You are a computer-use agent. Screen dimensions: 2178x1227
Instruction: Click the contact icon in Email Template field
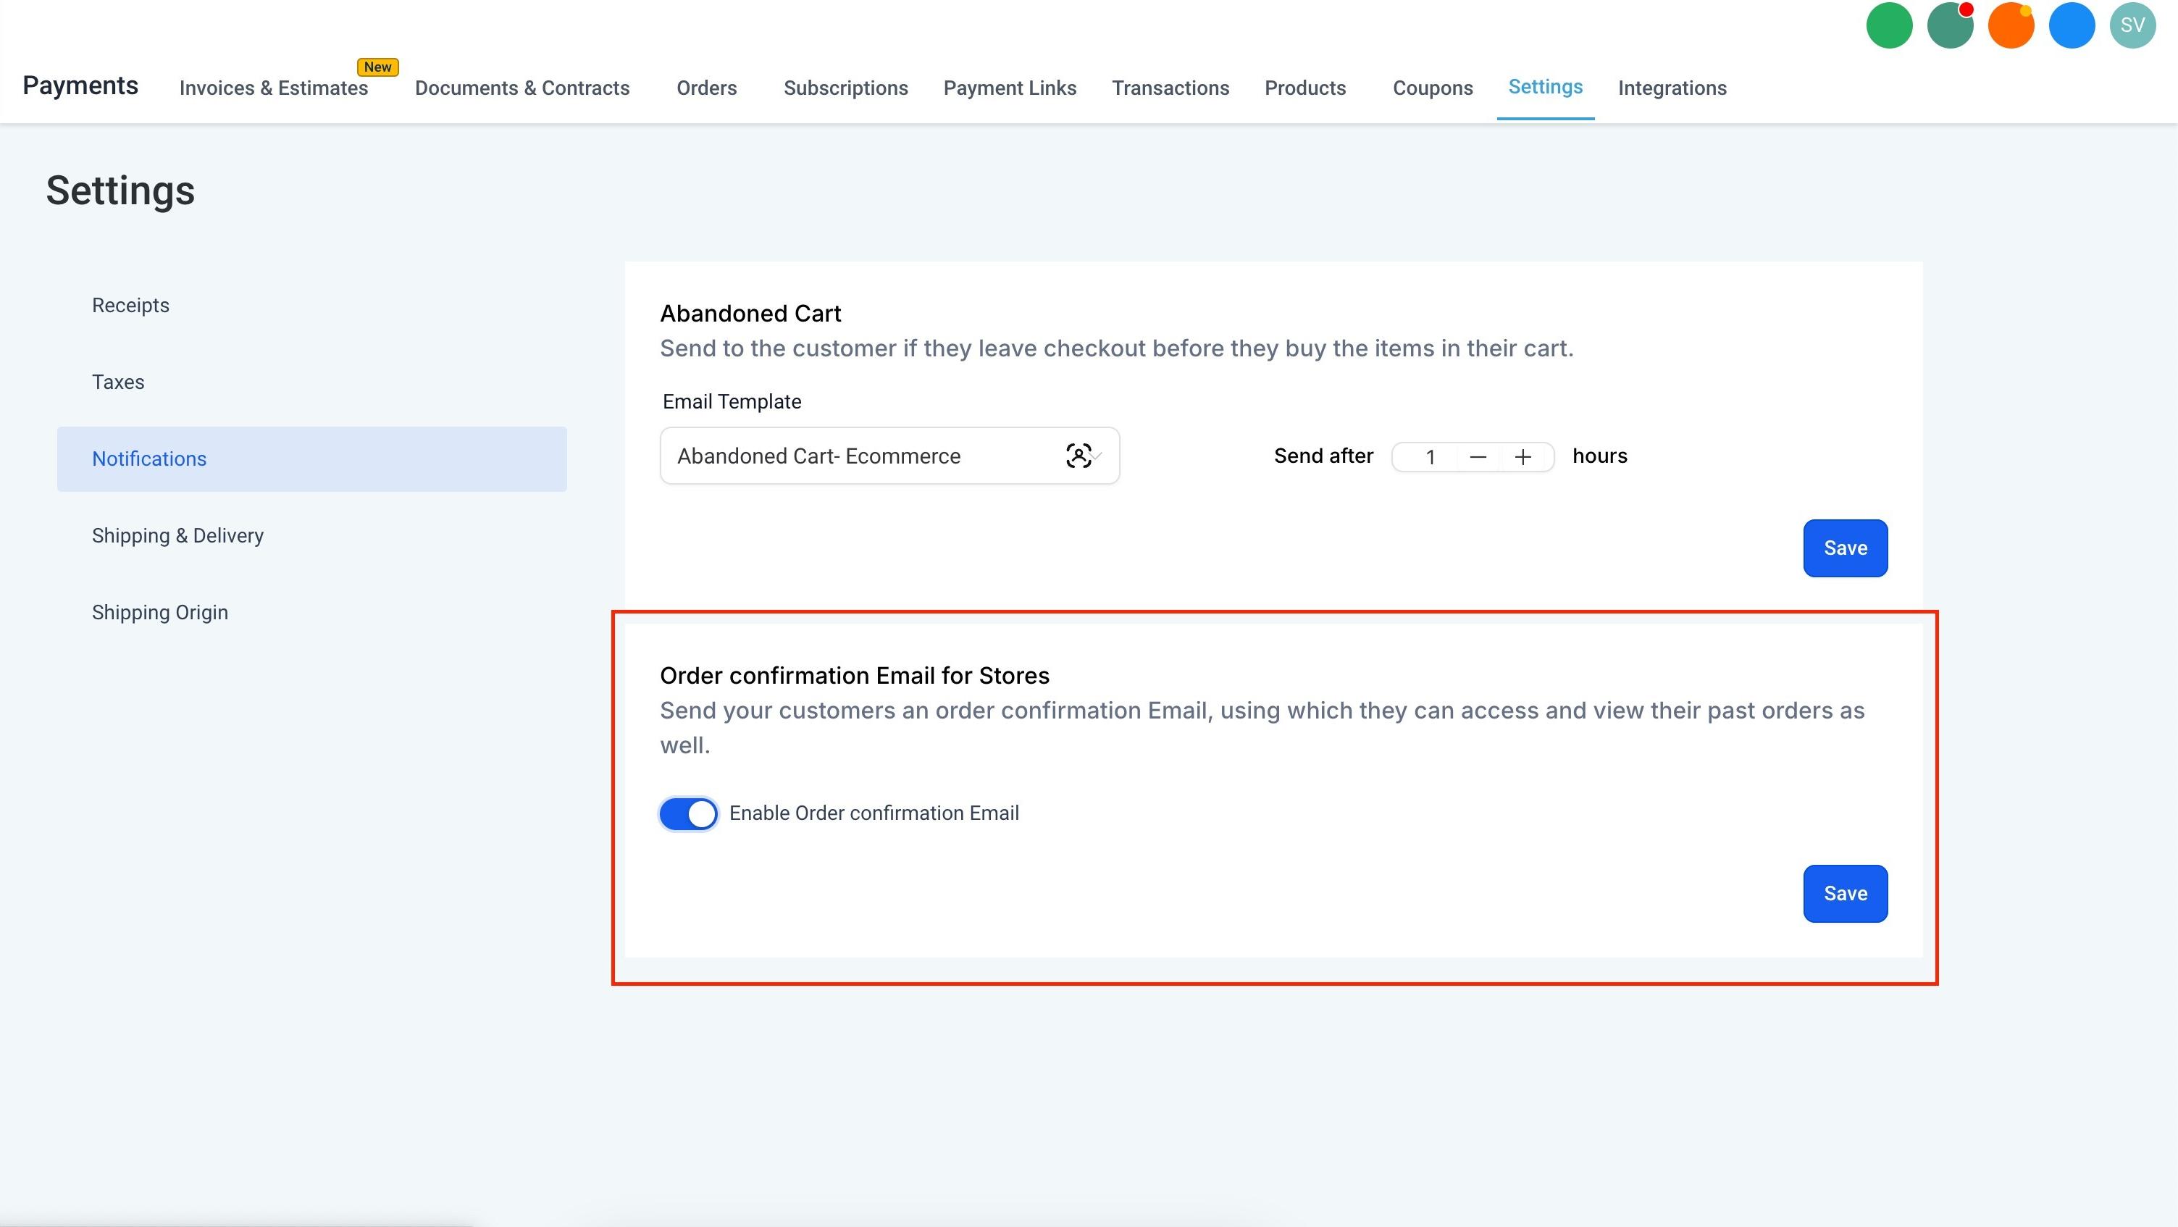coord(1078,456)
